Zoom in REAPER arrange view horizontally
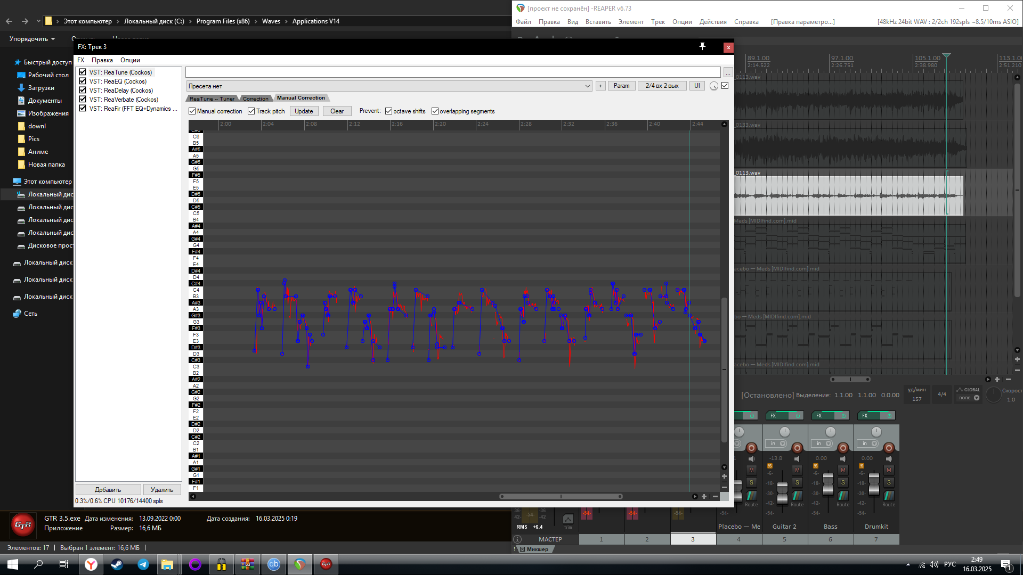 tap(997, 379)
